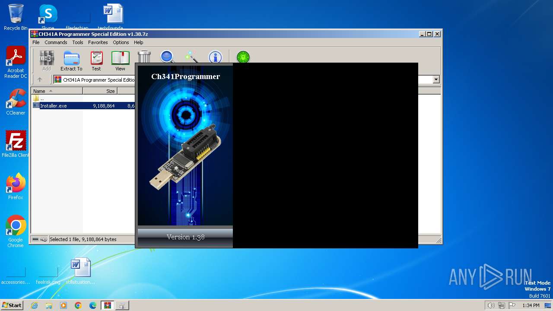Select the FileZilla Client desktop icon
The width and height of the screenshot is (553, 311).
click(x=16, y=144)
